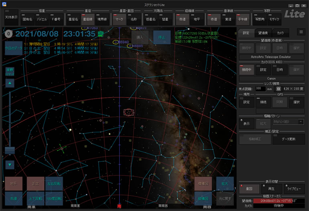Click the field-of-view zoom up arrow
The width and height of the screenshot is (309, 211).
pos(10,83)
